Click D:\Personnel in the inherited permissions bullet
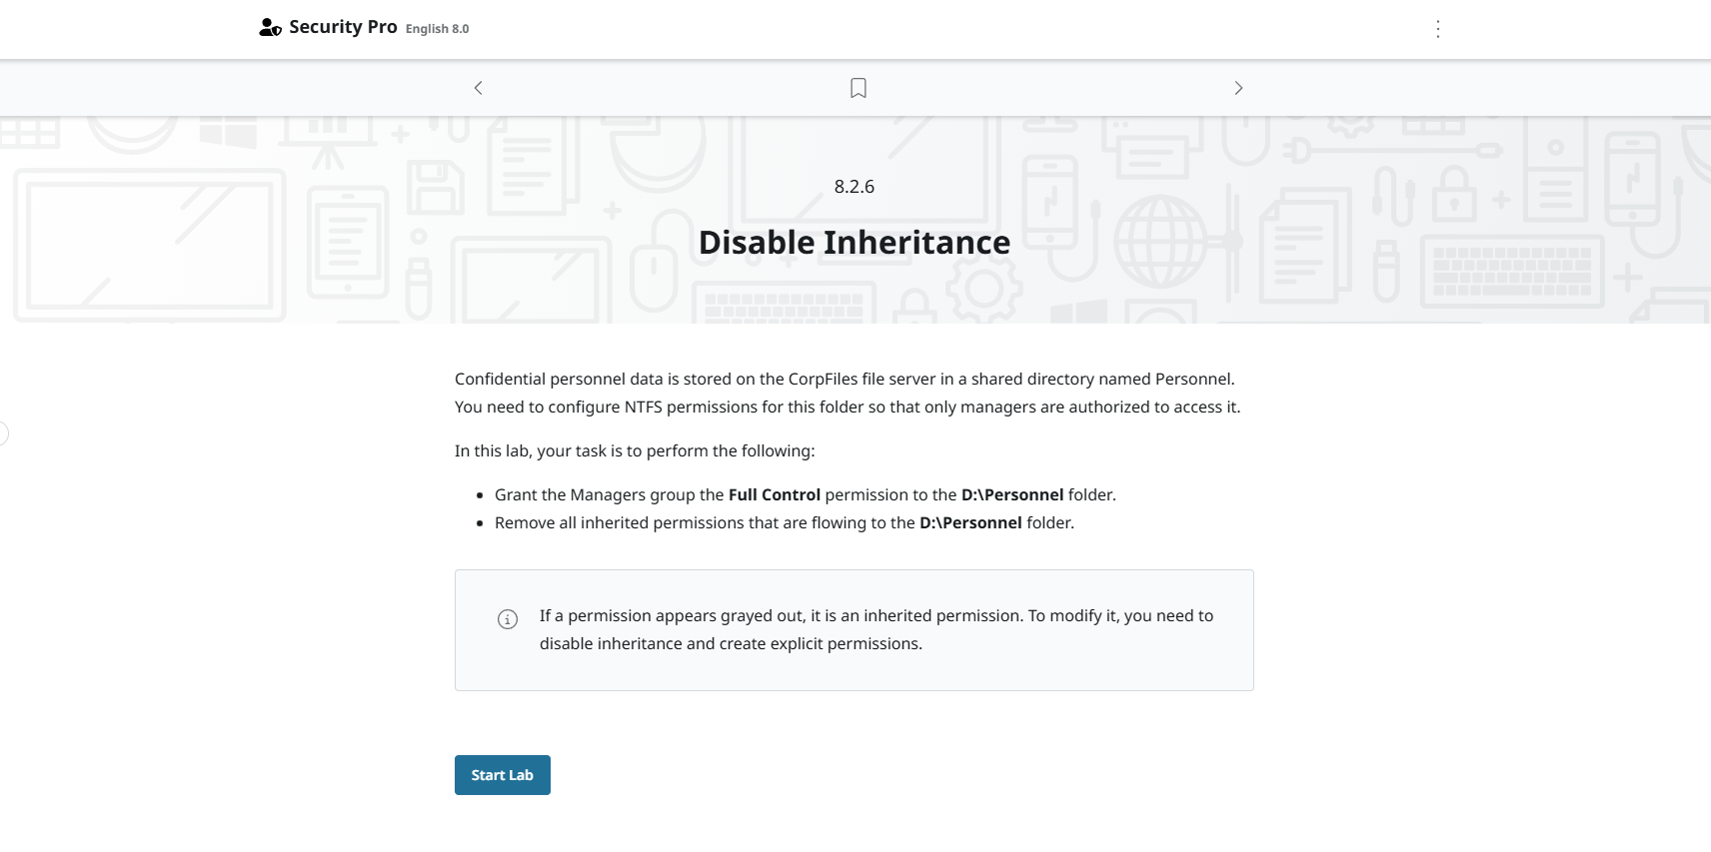Screen dimensions: 1711x852 pos(970,522)
